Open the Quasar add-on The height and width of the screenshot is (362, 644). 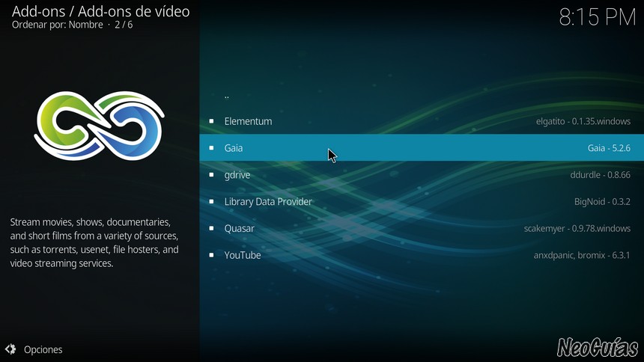coord(422,228)
